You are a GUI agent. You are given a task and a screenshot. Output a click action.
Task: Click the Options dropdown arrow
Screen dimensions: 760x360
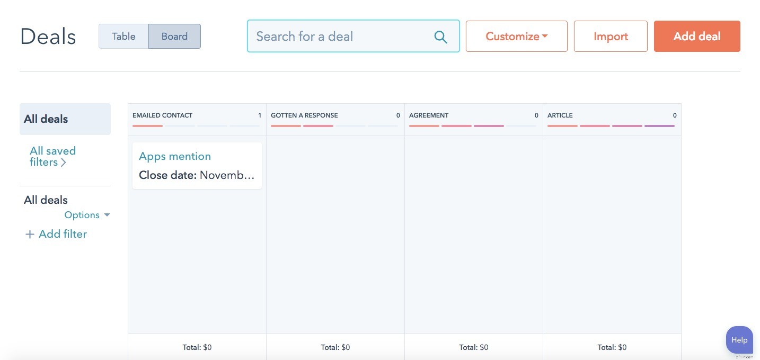[x=107, y=215]
